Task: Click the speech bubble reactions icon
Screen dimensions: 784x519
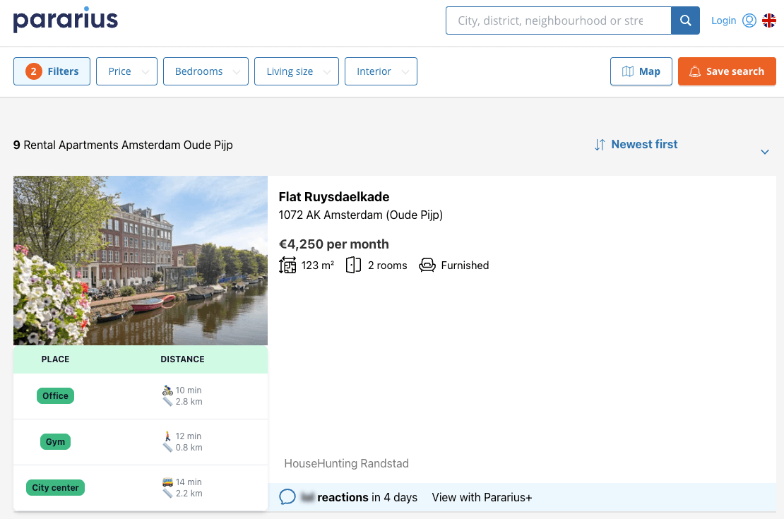Action: tap(287, 497)
